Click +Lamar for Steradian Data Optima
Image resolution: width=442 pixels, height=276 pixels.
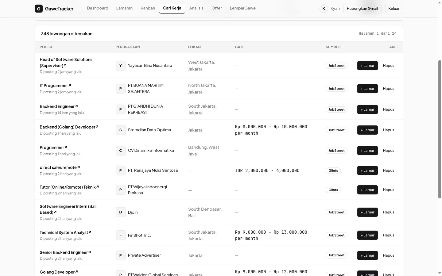(367, 130)
